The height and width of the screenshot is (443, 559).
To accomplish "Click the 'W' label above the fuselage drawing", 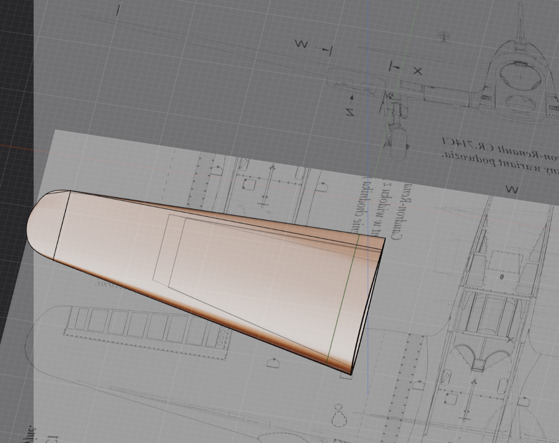I will pyautogui.click(x=511, y=189).
